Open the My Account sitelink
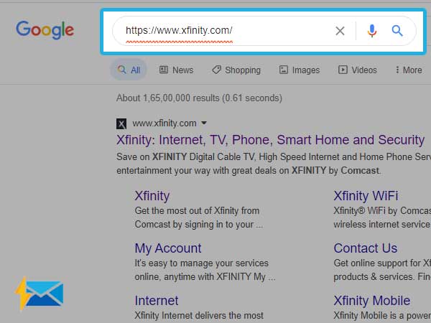The image size is (431, 323). 168,248
